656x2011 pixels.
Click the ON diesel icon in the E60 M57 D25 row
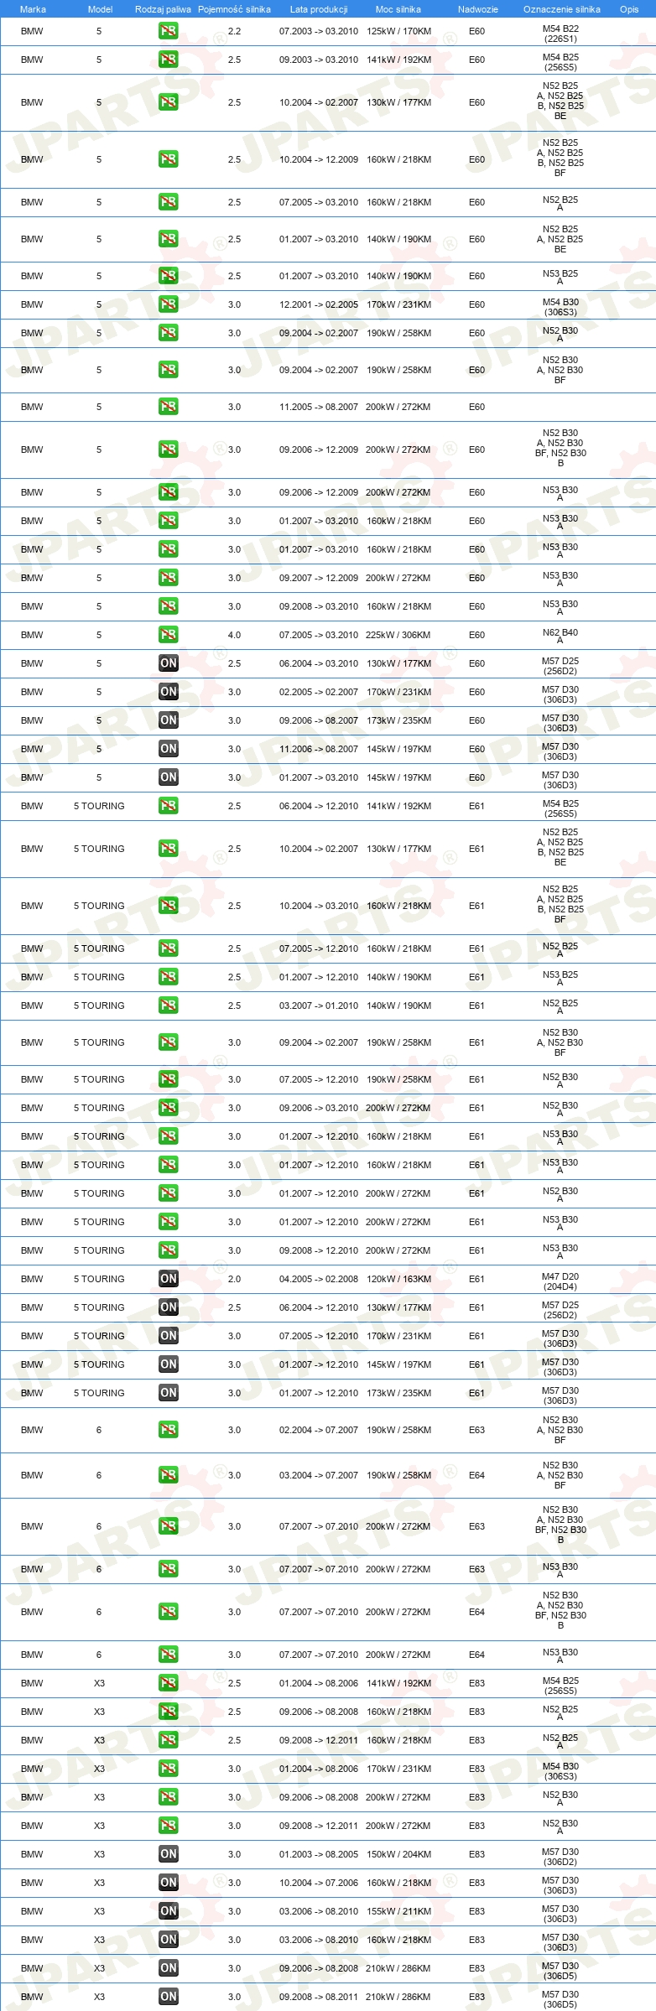click(x=169, y=663)
